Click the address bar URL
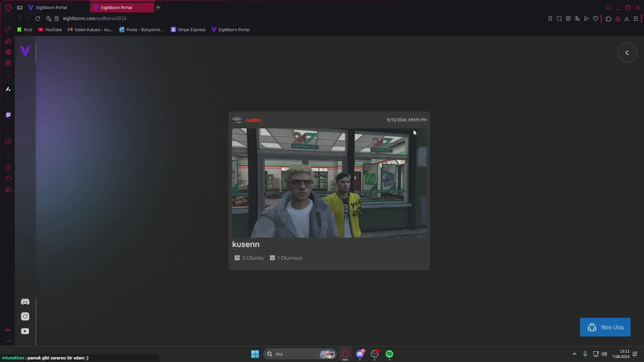Image resolution: width=644 pixels, height=362 pixels. pos(95,19)
